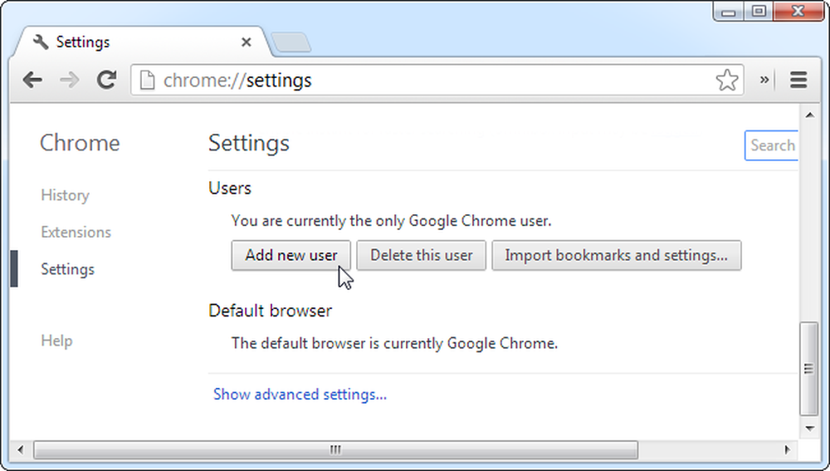Click Delete this user button

[421, 255]
